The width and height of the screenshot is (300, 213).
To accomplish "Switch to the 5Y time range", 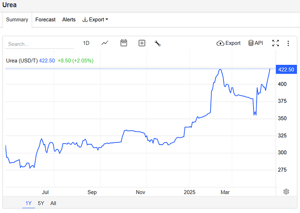I will (x=41, y=203).
